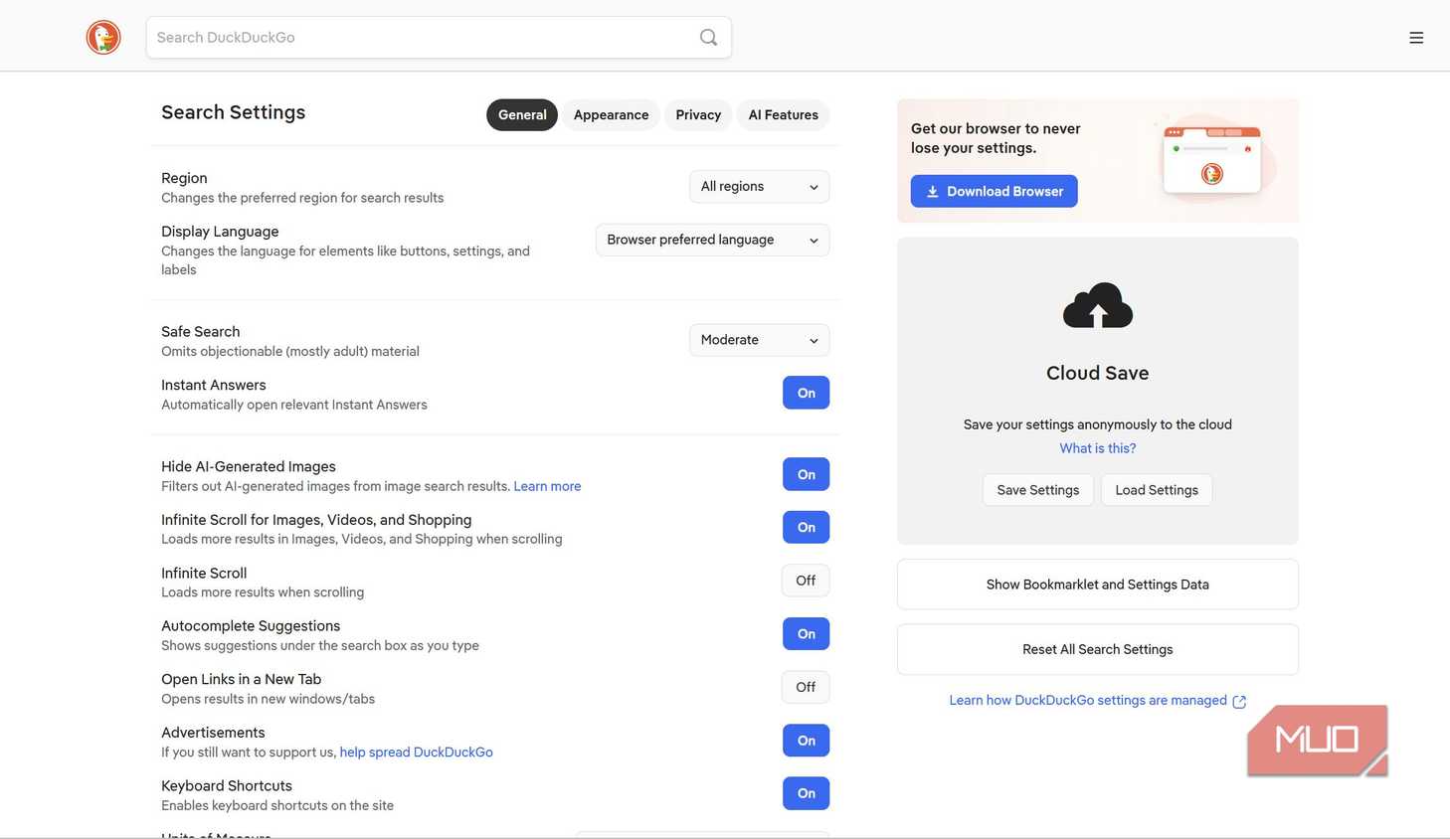Open the Region dropdown showing All regions
This screenshot has height=839, width=1450.
(x=759, y=187)
